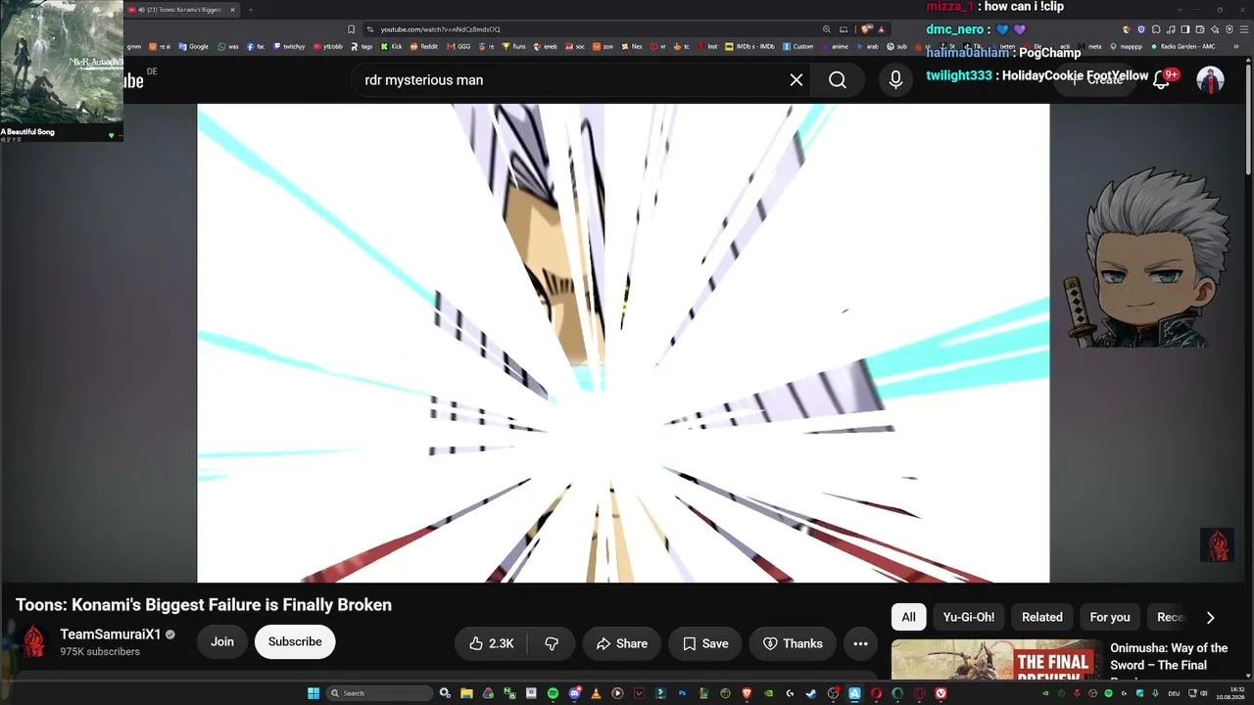Subscribe to TeamSamuraiX1
The height and width of the screenshot is (705, 1254).
(295, 642)
